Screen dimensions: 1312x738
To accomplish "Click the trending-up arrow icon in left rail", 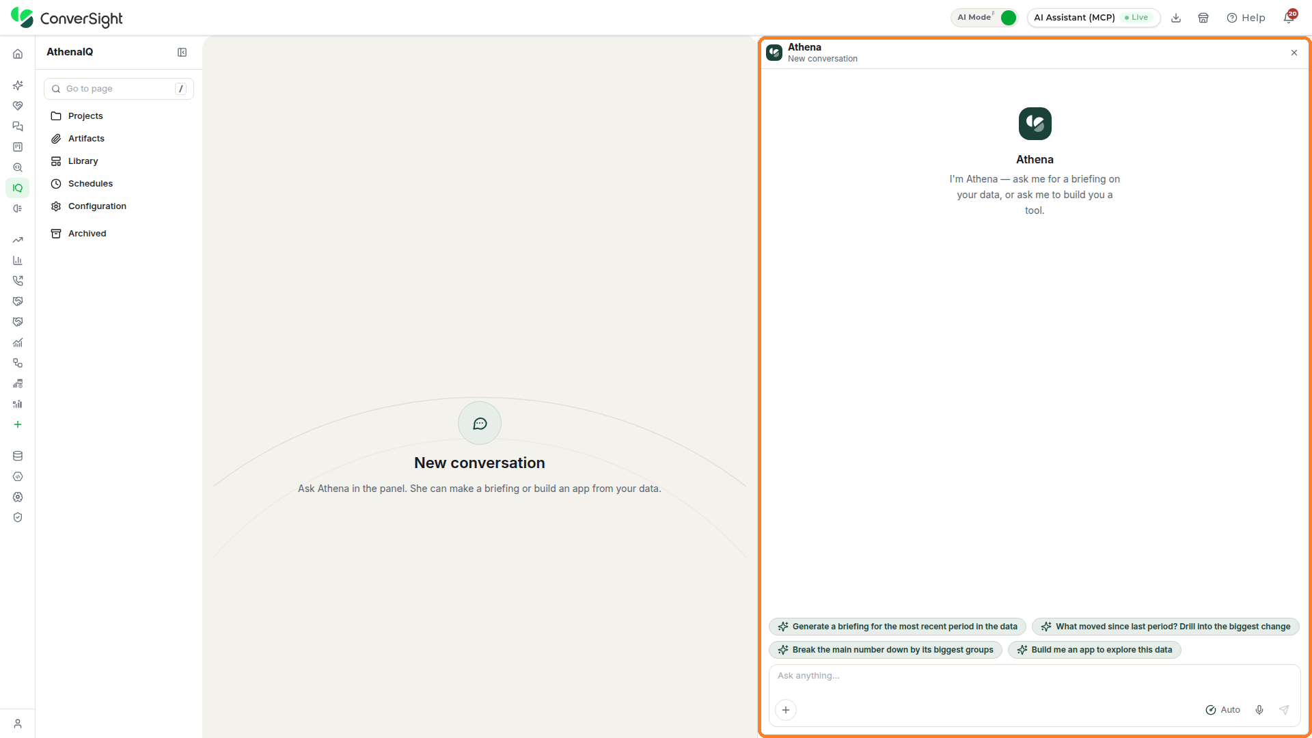I will (x=18, y=240).
